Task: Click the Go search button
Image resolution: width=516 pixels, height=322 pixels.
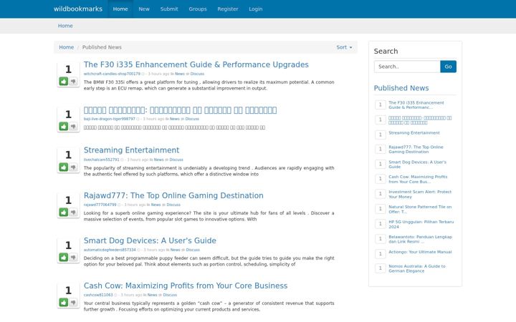Action: tap(448, 67)
